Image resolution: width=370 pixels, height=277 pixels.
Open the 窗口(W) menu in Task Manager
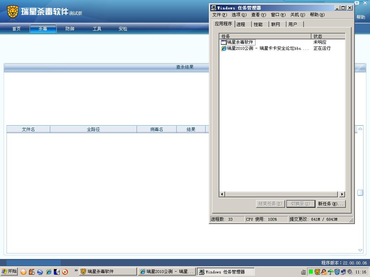click(x=278, y=15)
